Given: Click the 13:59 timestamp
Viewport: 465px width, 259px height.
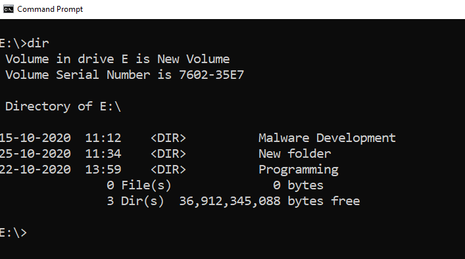Looking at the screenshot, I should tap(103, 170).
